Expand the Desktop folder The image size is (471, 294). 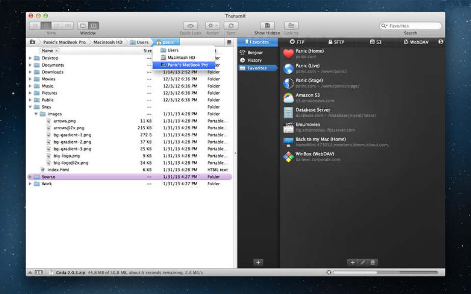pyautogui.click(x=30, y=58)
